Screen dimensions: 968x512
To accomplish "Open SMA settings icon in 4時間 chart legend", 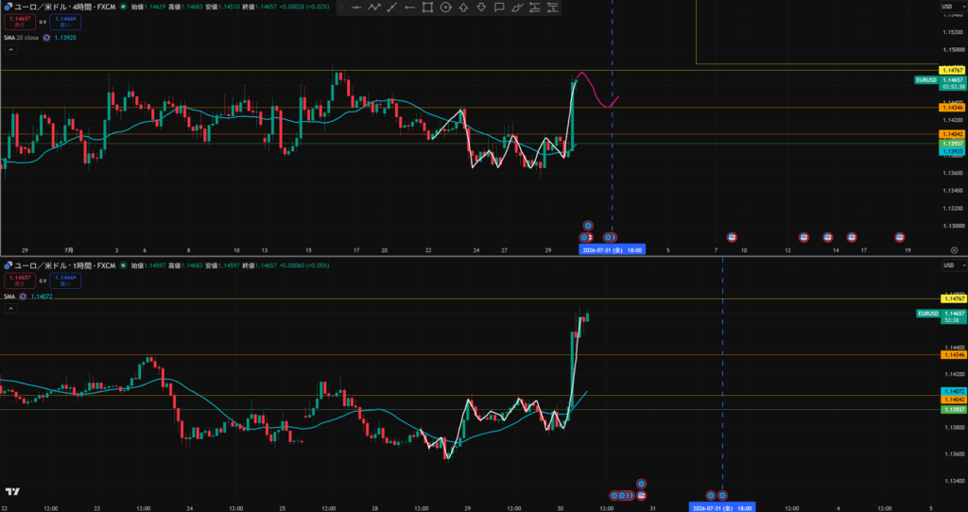I will pyautogui.click(x=46, y=38).
